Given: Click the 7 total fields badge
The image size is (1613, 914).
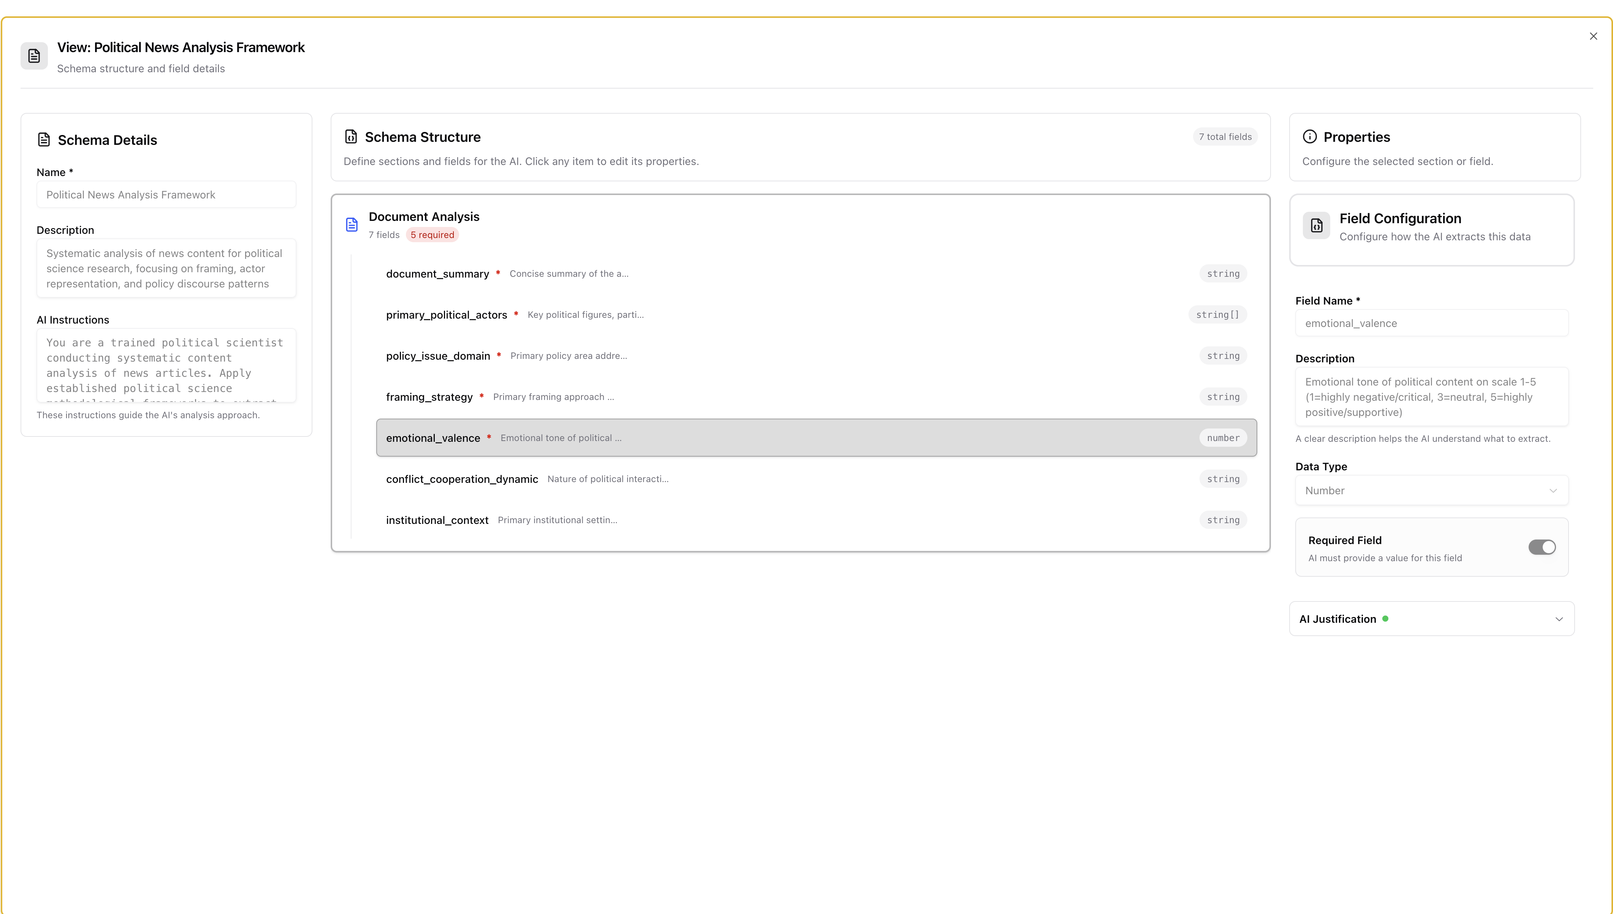Looking at the screenshot, I should click(1225, 137).
